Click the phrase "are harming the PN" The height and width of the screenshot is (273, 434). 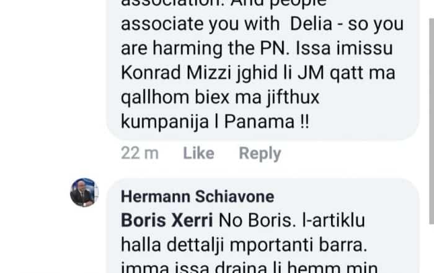[x=205, y=48]
